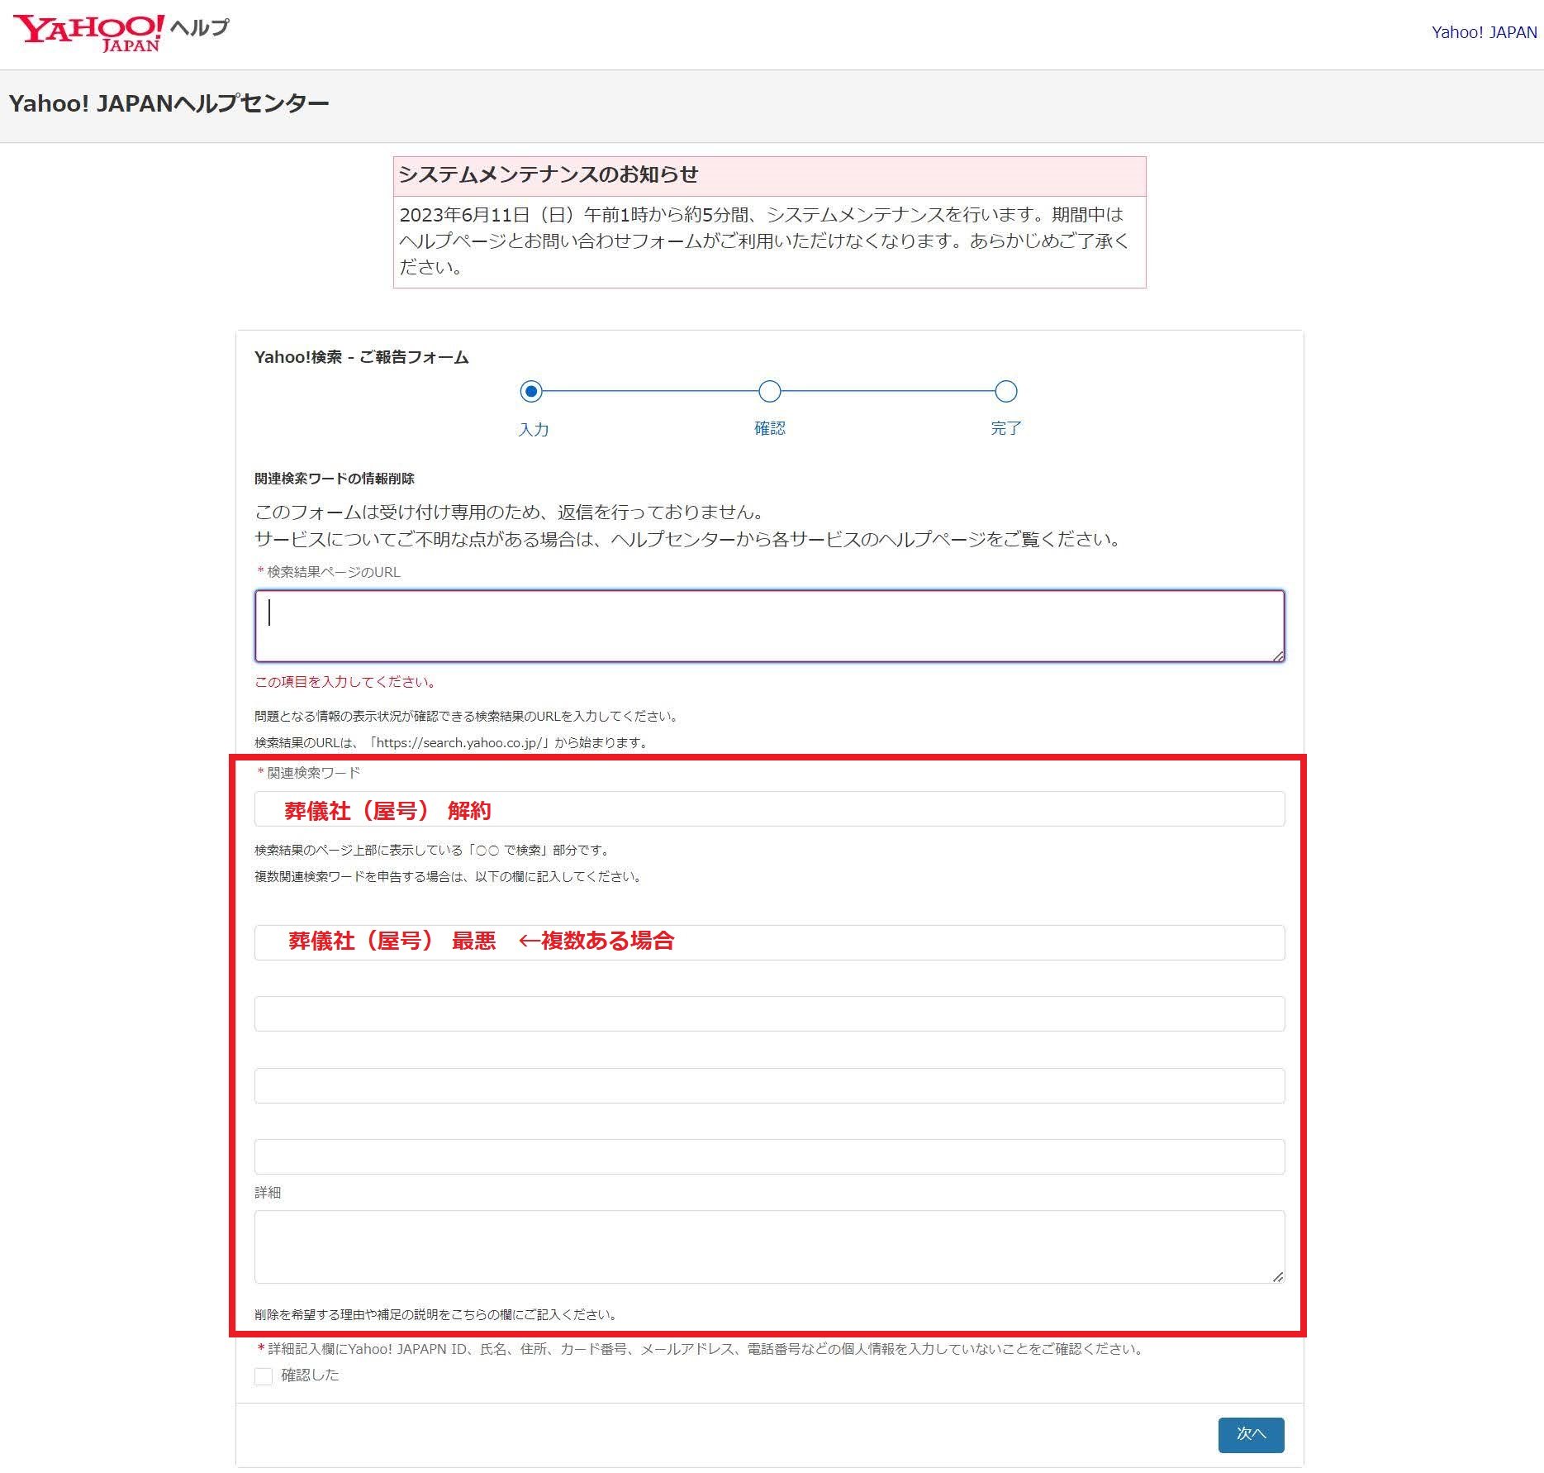Click the 詳細 text area resize handle
This screenshot has height=1473, width=1544.
1277,1276
